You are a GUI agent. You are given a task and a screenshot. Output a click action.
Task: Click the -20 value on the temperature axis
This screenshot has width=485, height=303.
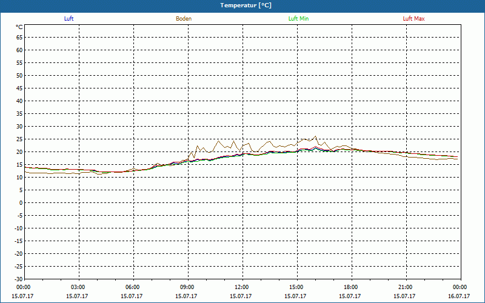pyautogui.click(x=18, y=253)
